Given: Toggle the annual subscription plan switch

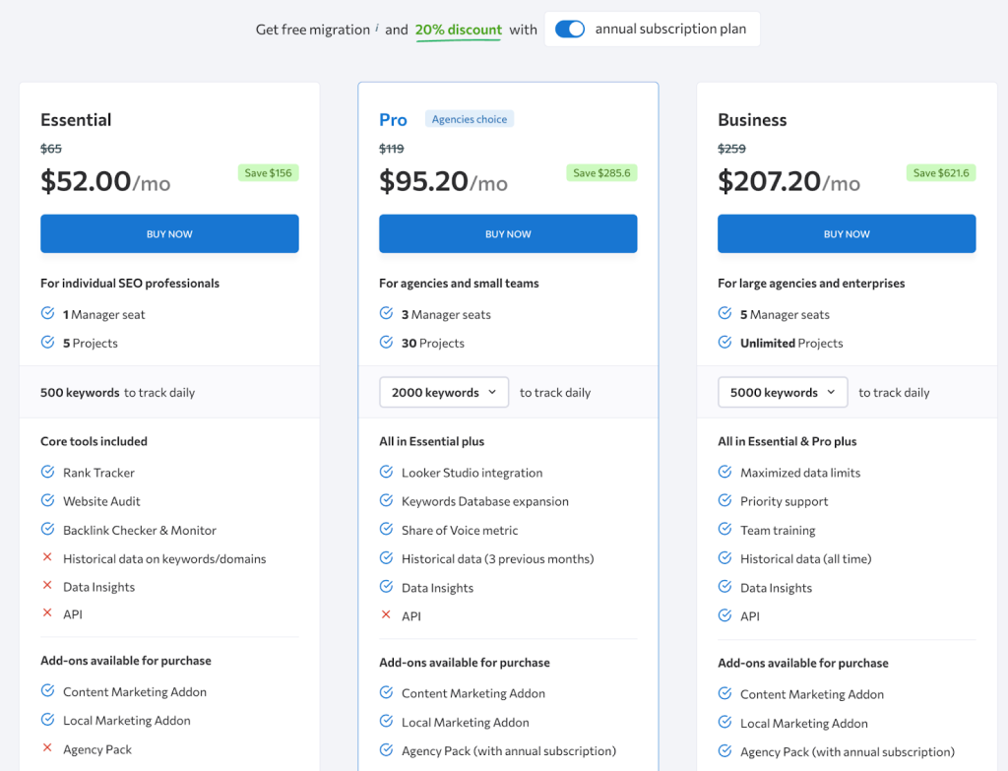Looking at the screenshot, I should pos(570,30).
